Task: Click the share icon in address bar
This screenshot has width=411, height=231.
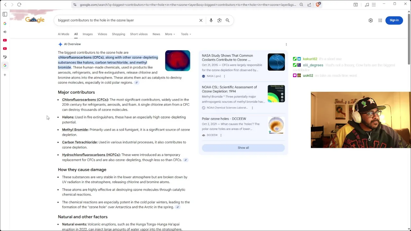Action: (x=309, y=4)
